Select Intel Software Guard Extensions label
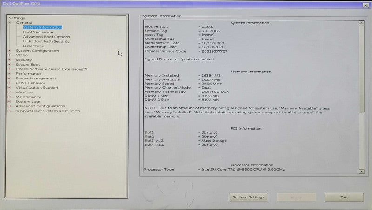This screenshot has width=372, height=210. (x=51, y=69)
